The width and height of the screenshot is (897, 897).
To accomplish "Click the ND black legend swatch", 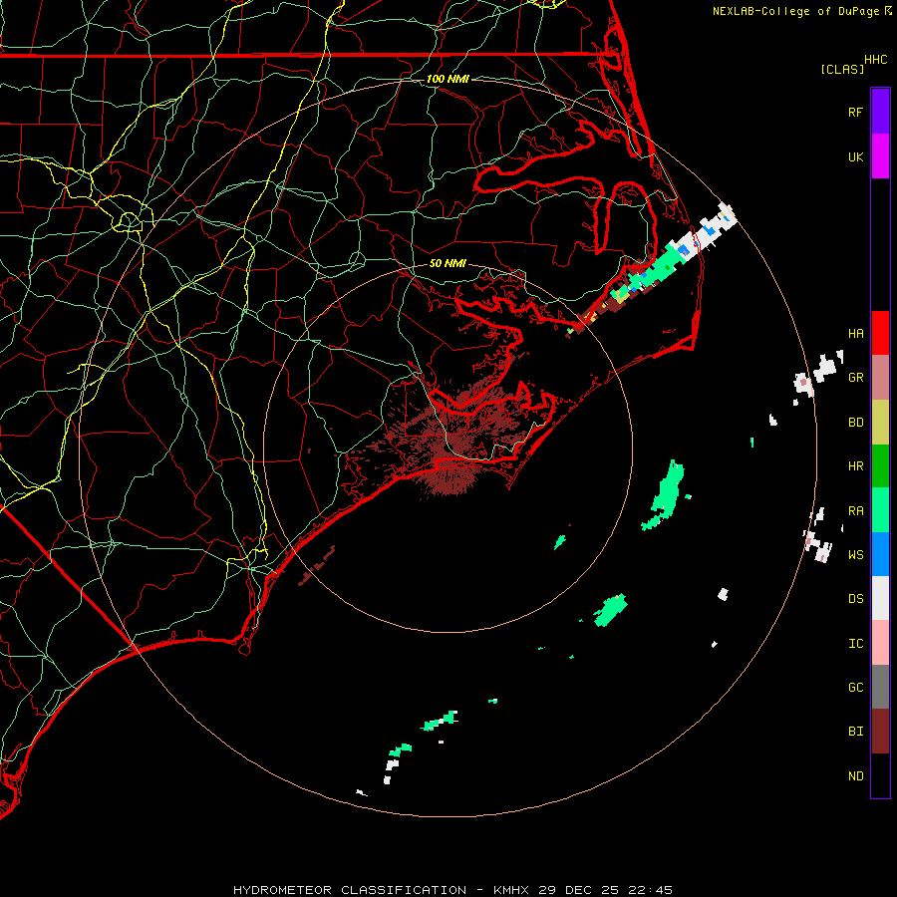I will [880, 775].
